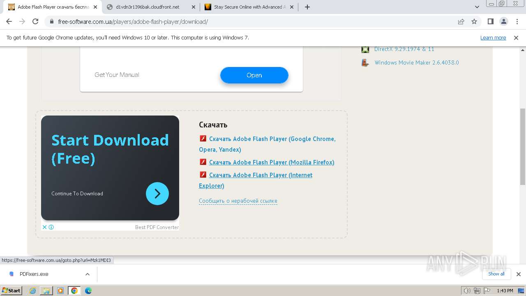The height and width of the screenshot is (296, 526).
Task: Download Flash Player for Mozilla Firefox
Action: point(272,162)
